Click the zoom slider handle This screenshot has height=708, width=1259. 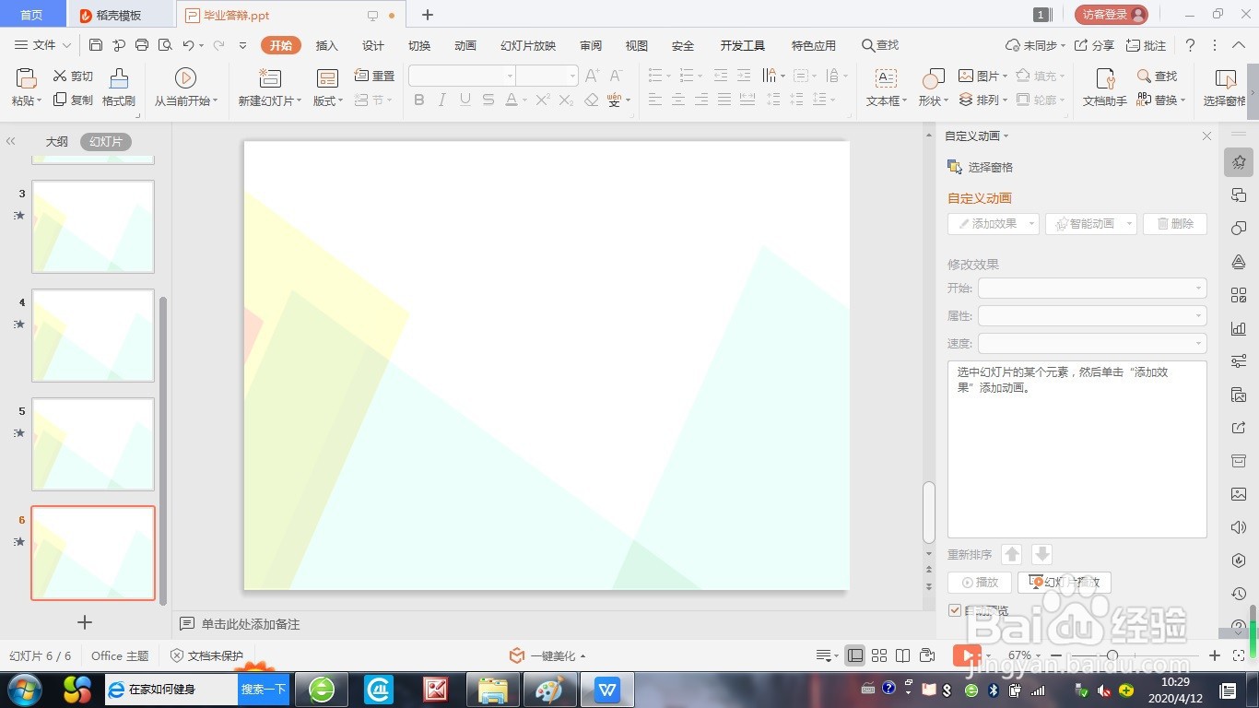pos(1113,655)
